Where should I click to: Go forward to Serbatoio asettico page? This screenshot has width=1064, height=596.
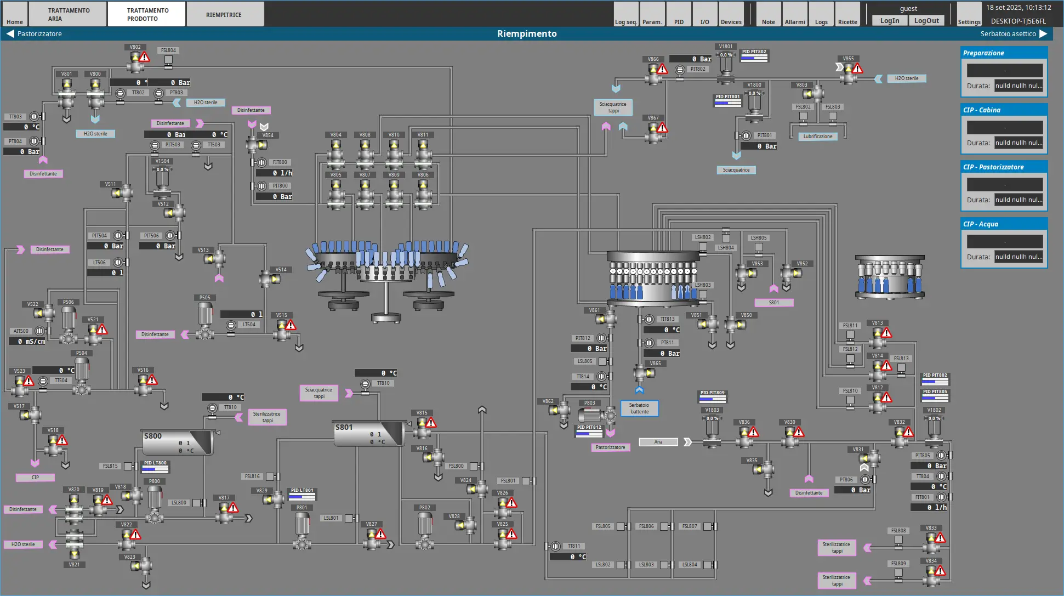coord(1014,33)
